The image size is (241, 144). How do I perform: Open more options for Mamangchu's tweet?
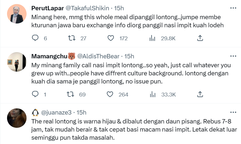click(x=233, y=56)
